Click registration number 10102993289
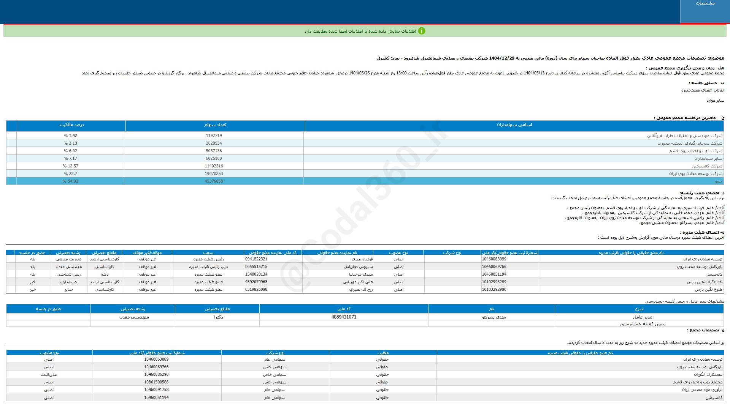Image resolution: width=730 pixels, height=410 pixels. [x=494, y=282]
